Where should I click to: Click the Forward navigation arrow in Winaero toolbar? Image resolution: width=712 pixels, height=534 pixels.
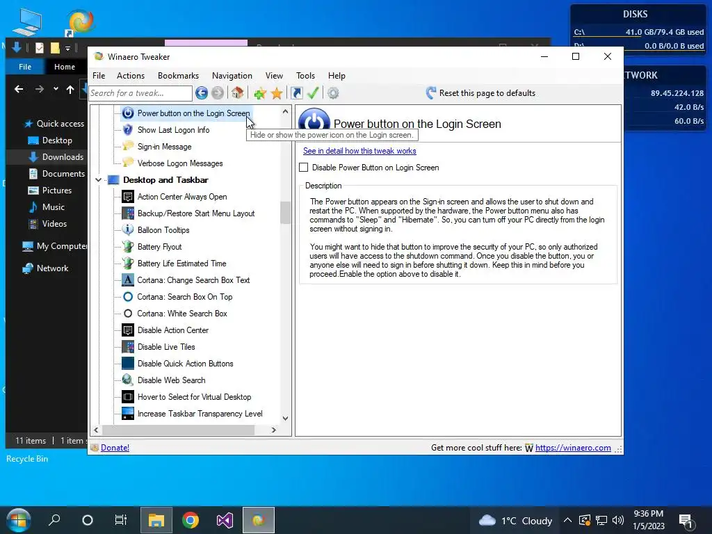tap(218, 93)
